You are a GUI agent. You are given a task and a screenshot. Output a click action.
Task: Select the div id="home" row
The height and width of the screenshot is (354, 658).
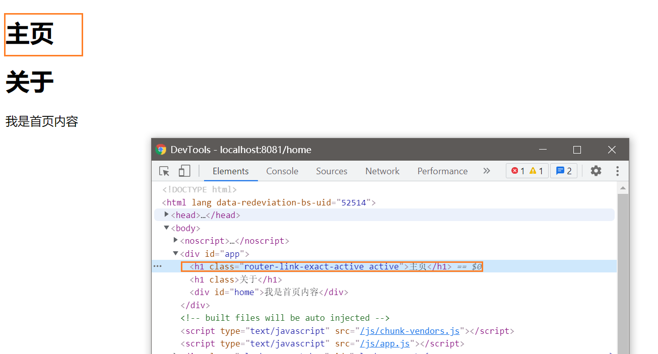point(269,292)
